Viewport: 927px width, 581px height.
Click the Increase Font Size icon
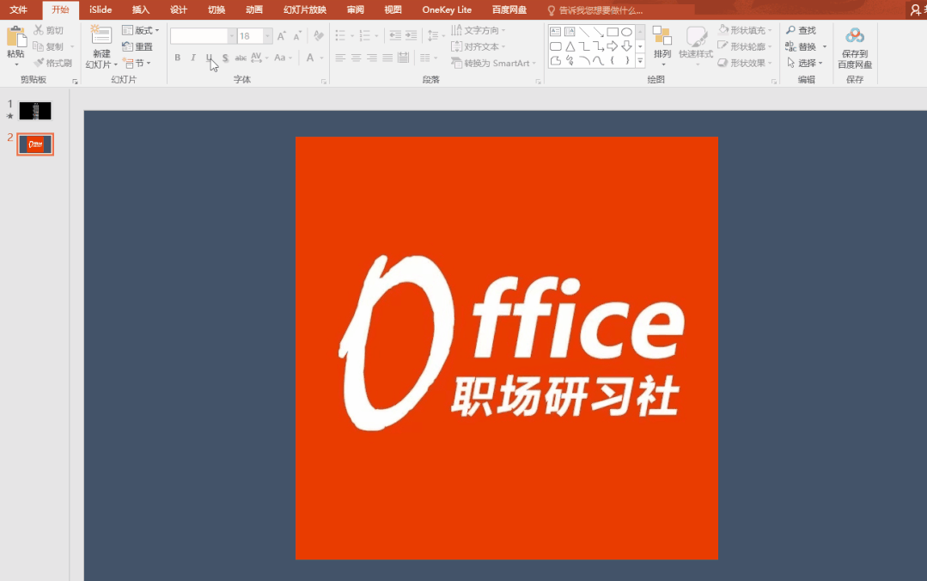282,36
